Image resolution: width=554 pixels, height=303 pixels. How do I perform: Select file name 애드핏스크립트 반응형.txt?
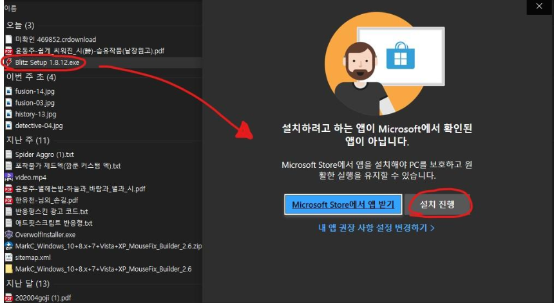53,223
